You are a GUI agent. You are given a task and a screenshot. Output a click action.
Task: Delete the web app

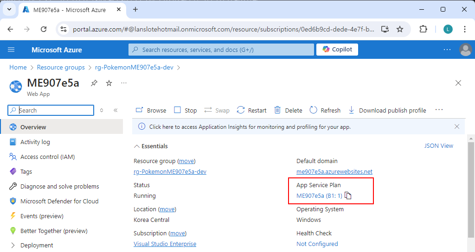click(x=288, y=110)
